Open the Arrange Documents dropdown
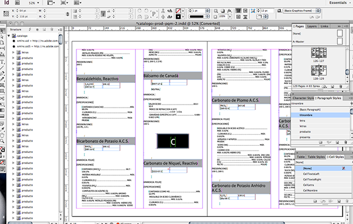This screenshot has width=353, height=224. point(78,3)
